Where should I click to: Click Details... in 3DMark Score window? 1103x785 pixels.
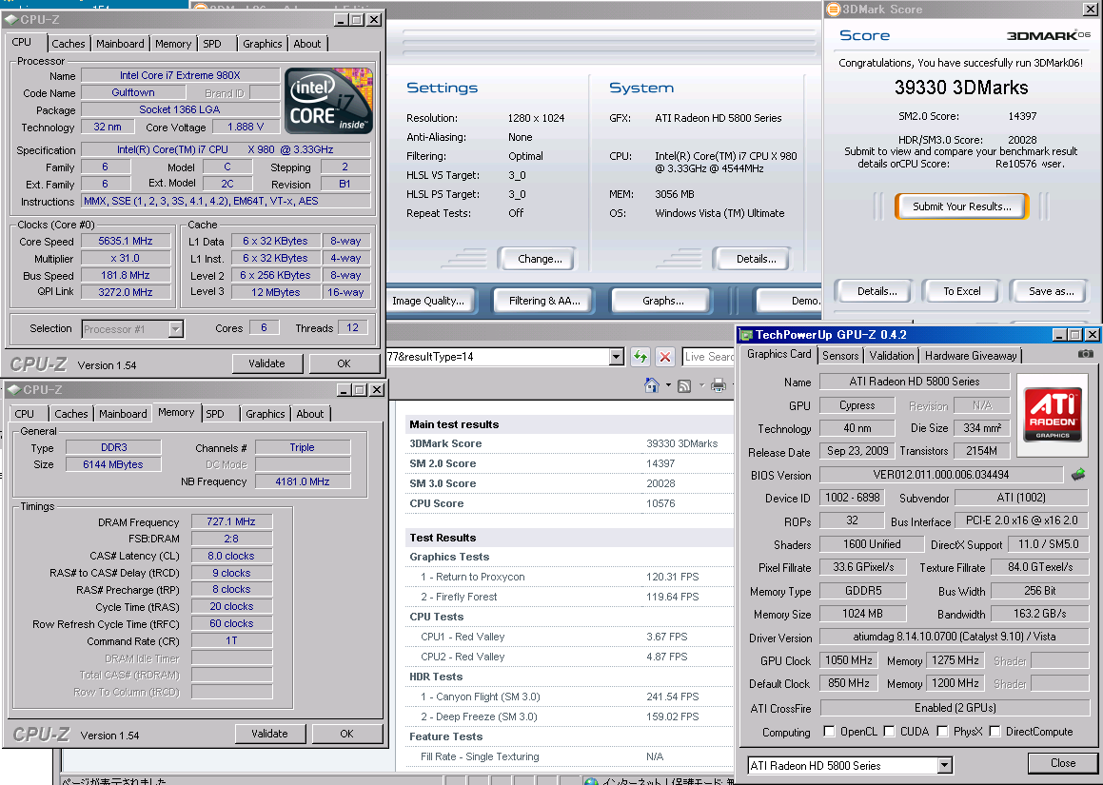(x=876, y=291)
